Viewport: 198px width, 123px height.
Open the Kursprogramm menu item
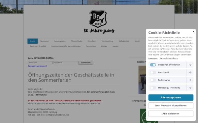pyautogui.click(x=60, y=41)
